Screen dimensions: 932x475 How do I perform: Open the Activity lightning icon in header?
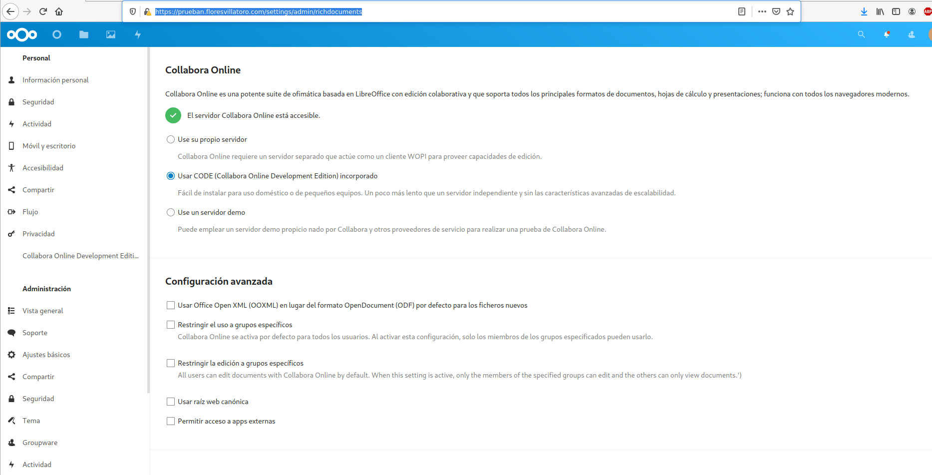138,34
